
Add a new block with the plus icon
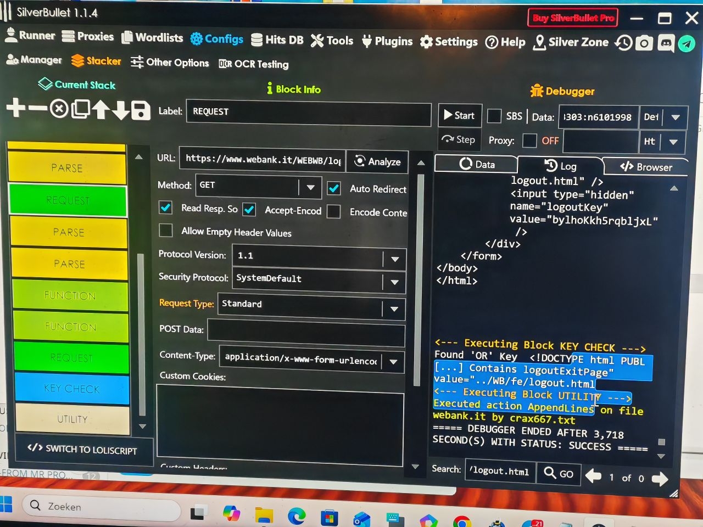click(x=16, y=108)
